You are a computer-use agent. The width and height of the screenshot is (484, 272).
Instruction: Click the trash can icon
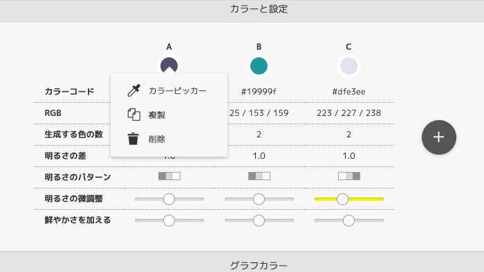pyautogui.click(x=133, y=139)
